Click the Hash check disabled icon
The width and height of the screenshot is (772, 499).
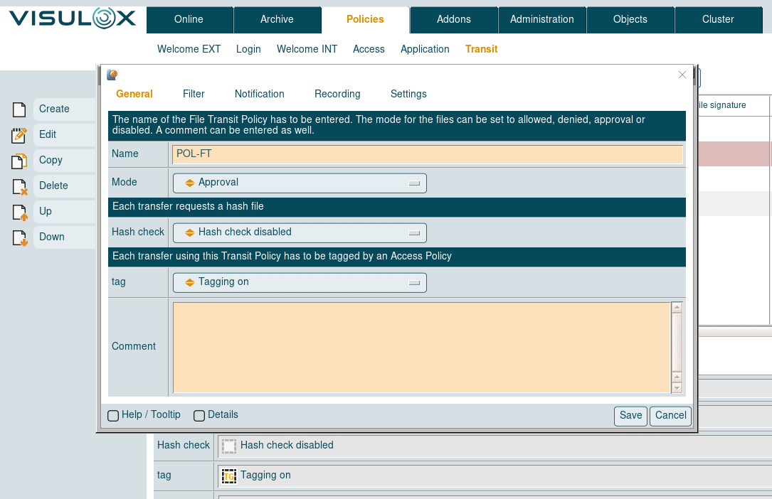click(x=228, y=446)
